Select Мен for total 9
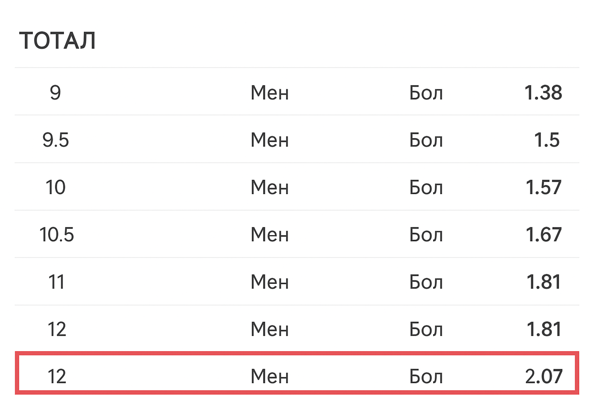Image resolution: width=594 pixels, height=396 pixels. [x=270, y=93]
